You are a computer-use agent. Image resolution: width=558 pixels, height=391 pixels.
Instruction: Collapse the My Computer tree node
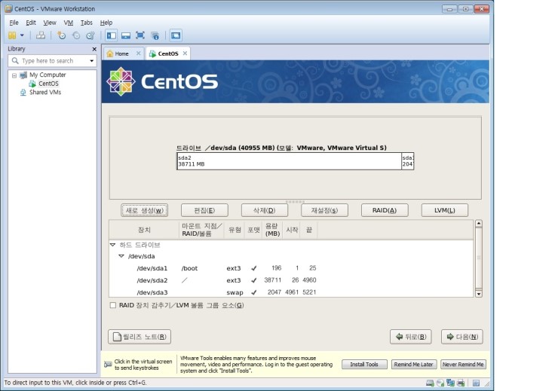(x=14, y=75)
